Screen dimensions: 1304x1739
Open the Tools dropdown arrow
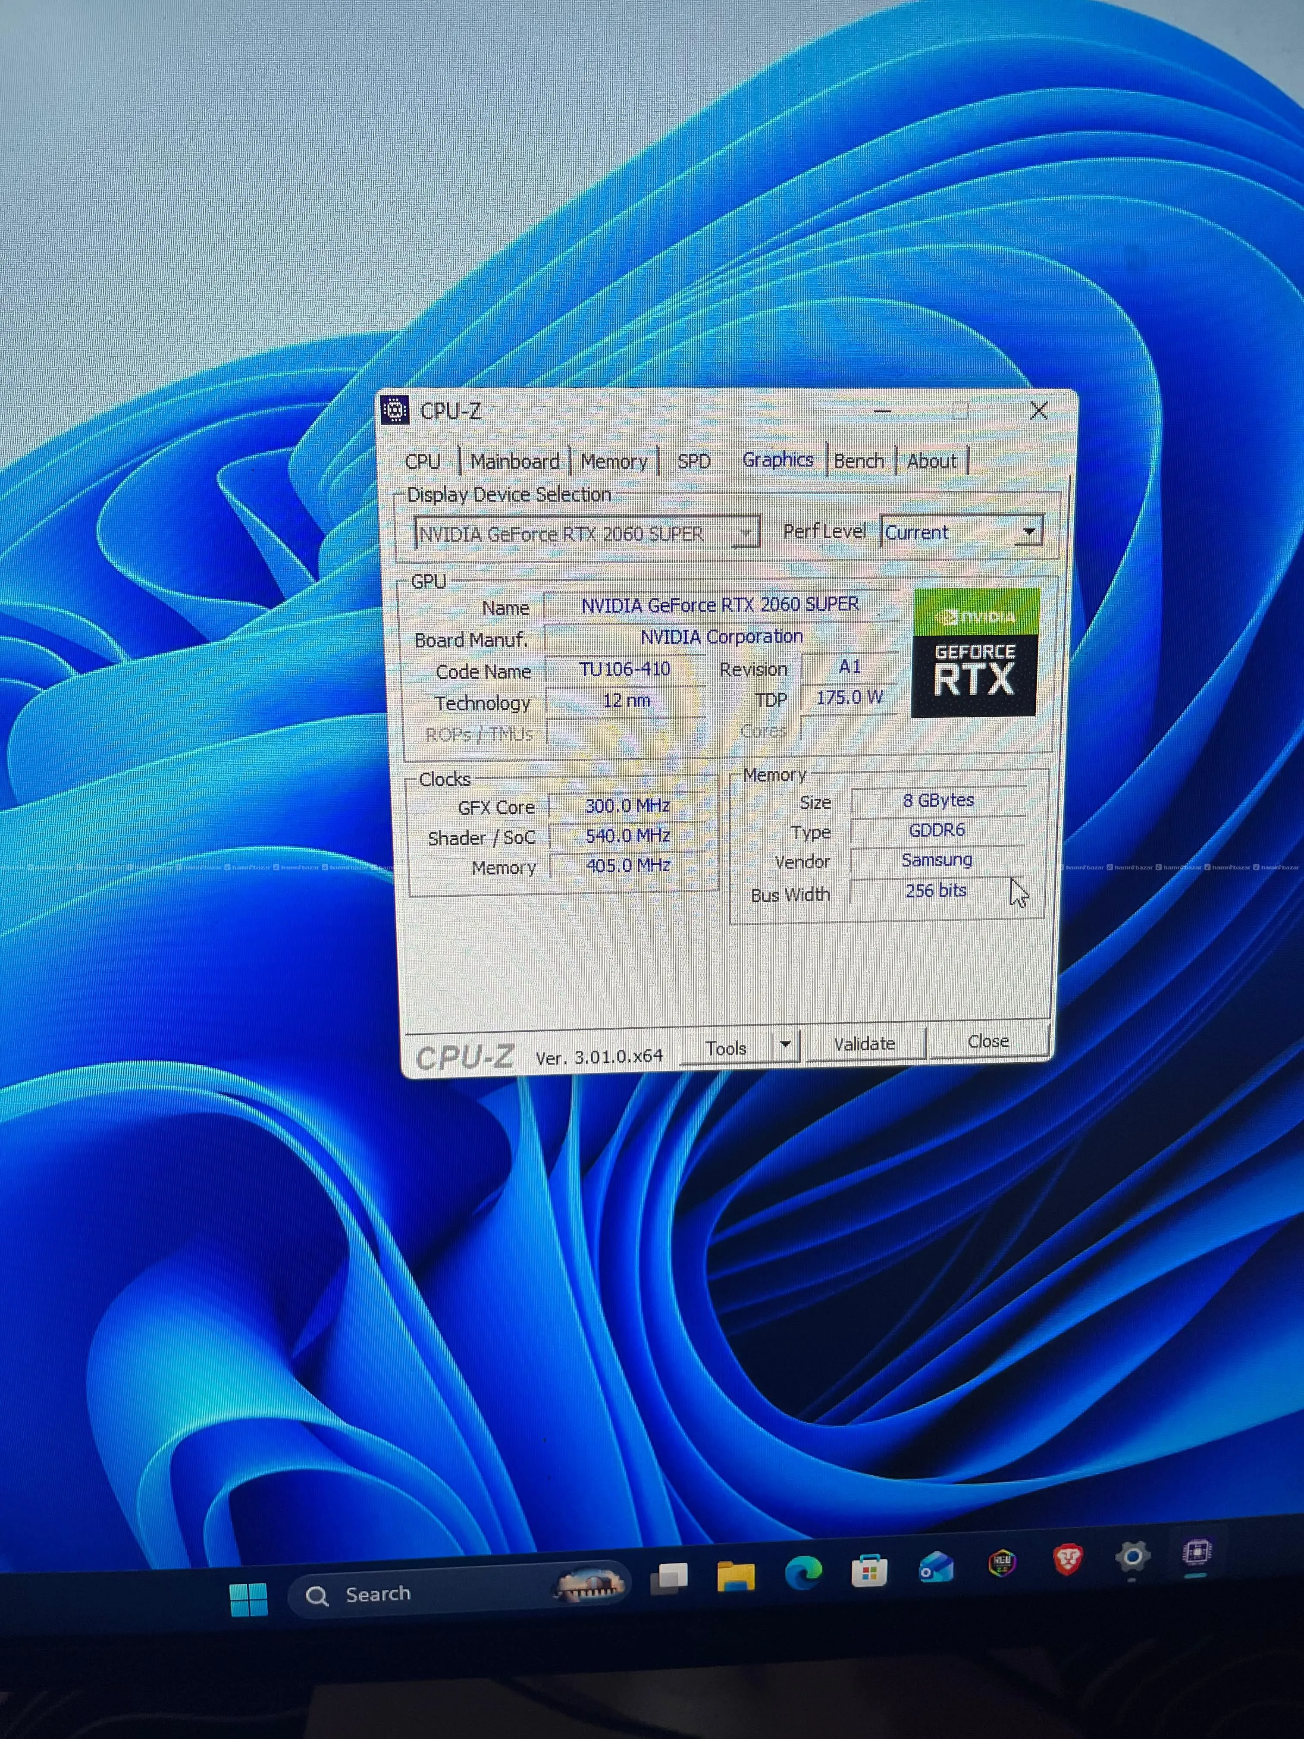coord(785,1045)
